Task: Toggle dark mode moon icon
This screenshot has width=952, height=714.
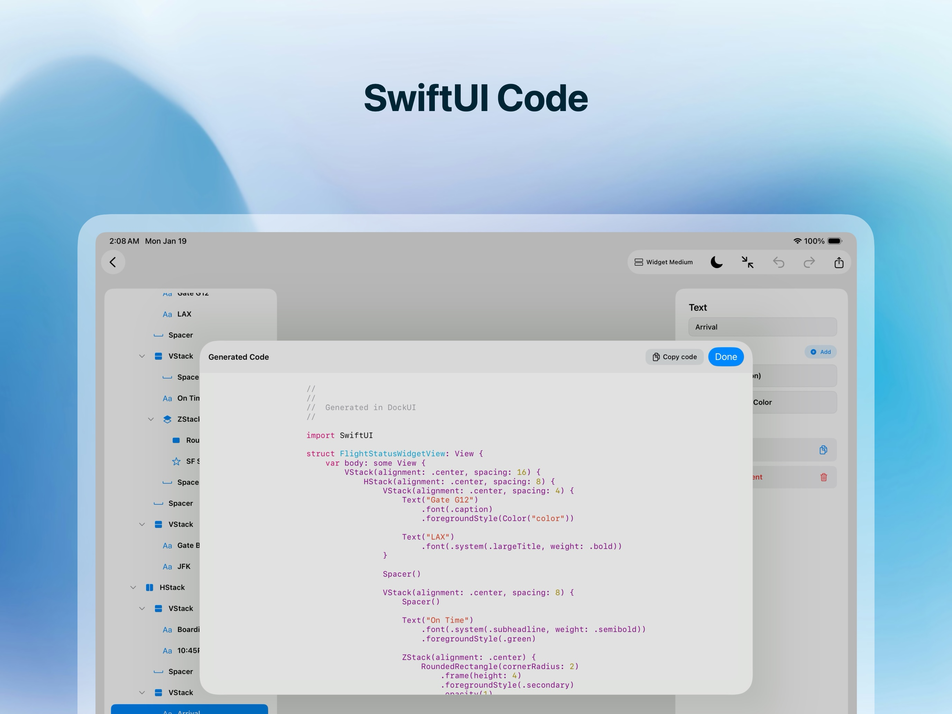Action: (716, 262)
